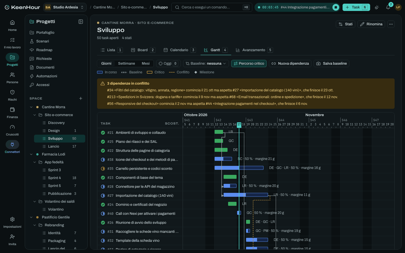Open the LF user avatar menu
The height and width of the screenshot is (253, 405).
[398, 7]
